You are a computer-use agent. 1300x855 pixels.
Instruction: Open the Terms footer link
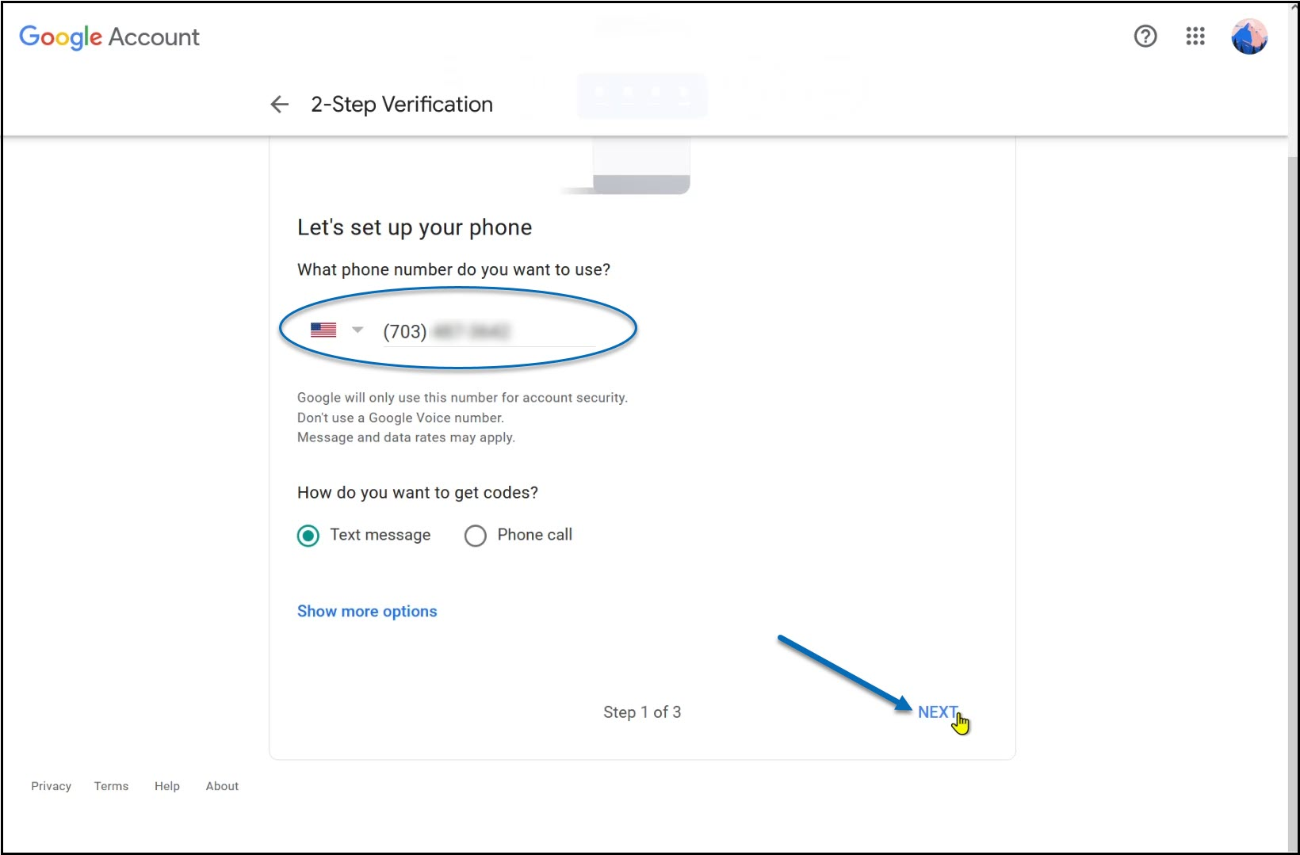(111, 786)
